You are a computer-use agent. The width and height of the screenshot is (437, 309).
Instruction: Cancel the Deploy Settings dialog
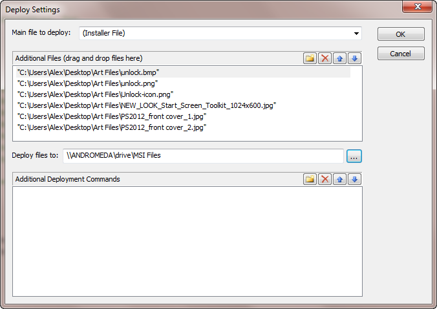click(401, 54)
